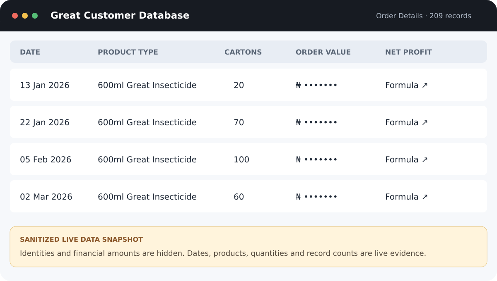Click the DATE column header
Screen dimensions: 497x281
coord(30,52)
